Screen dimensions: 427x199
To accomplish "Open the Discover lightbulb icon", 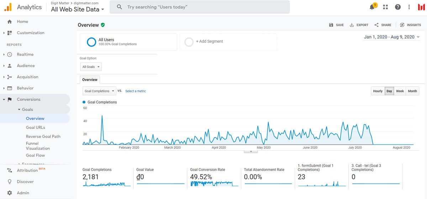I will 10,182.
